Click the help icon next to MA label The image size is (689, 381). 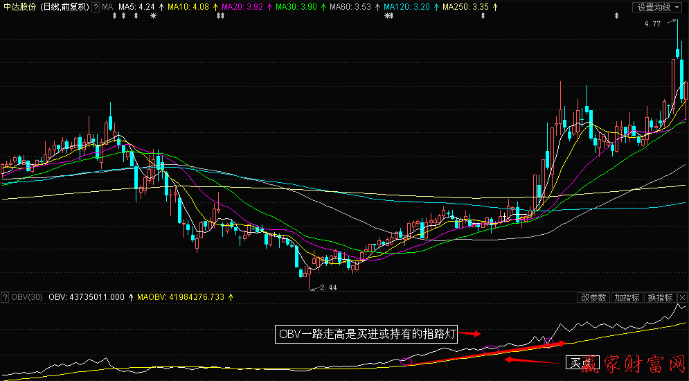pos(96,7)
